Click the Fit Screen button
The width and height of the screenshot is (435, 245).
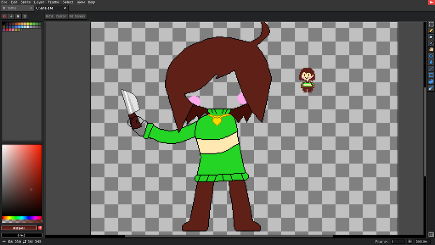[x=77, y=16]
